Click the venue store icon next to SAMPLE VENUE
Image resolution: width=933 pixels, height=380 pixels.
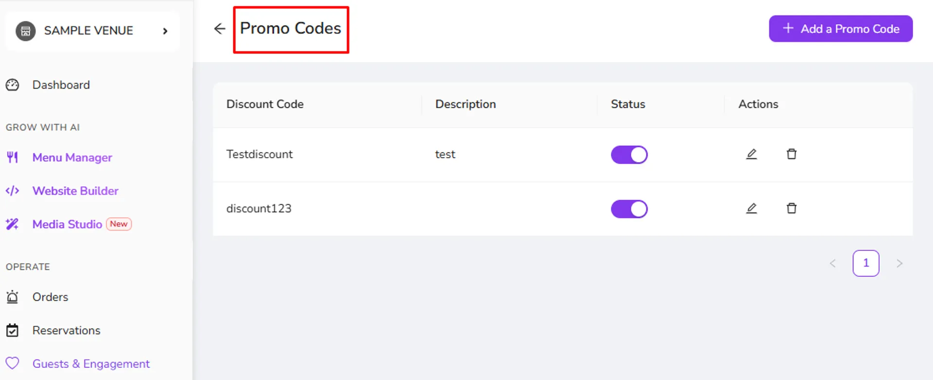click(25, 31)
